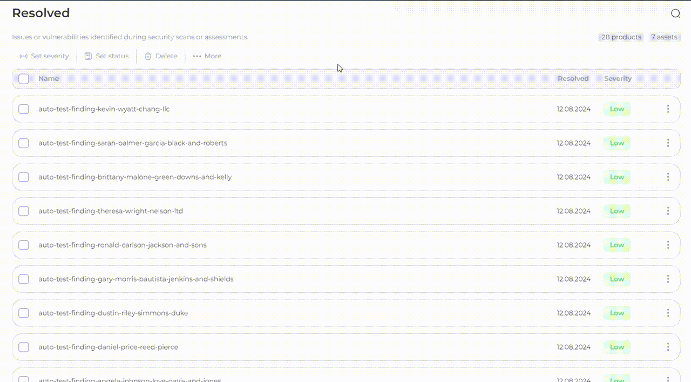
Task: Open kebab menu for kevin-wyatt-chang-llc finding
Action: [x=668, y=109]
